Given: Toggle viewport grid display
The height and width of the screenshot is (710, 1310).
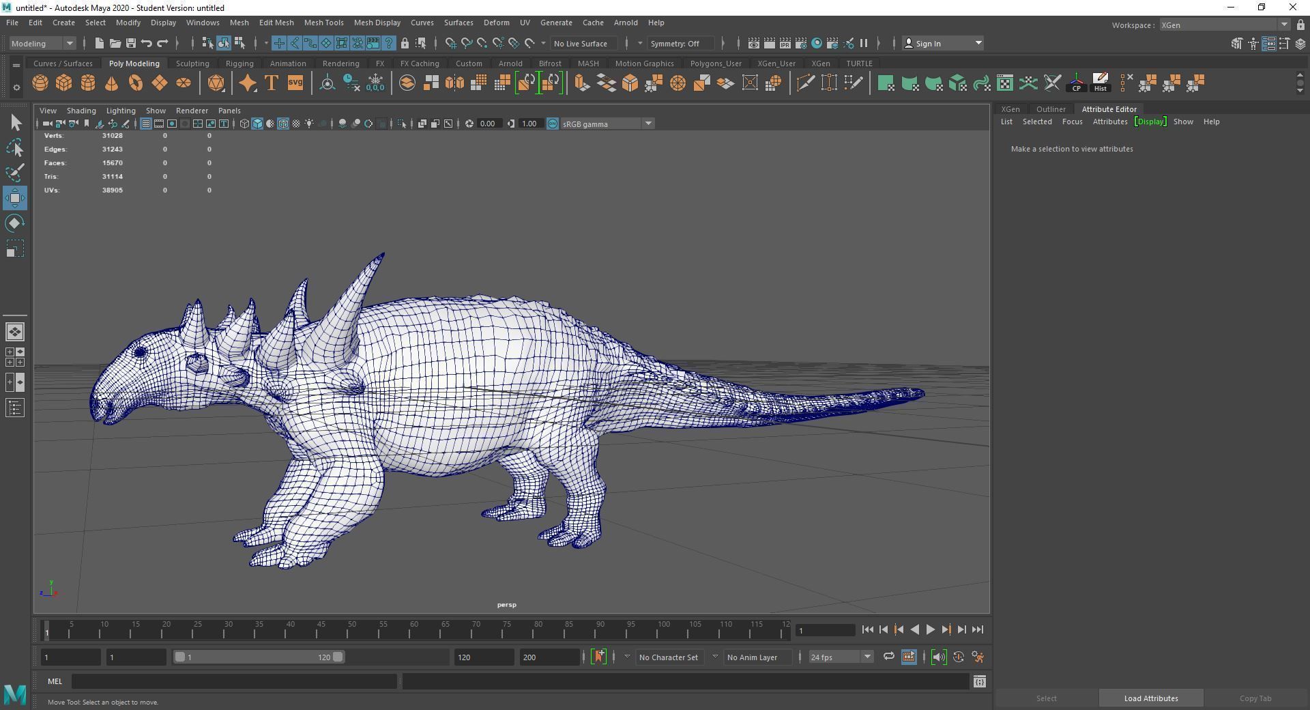Looking at the screenshot, I should pos(146,124).
